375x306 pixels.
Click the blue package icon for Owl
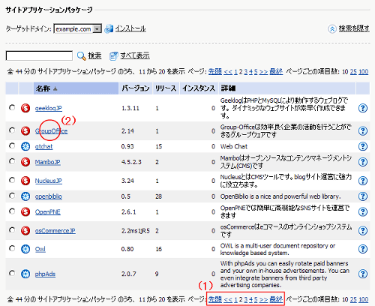click(25, 249)
